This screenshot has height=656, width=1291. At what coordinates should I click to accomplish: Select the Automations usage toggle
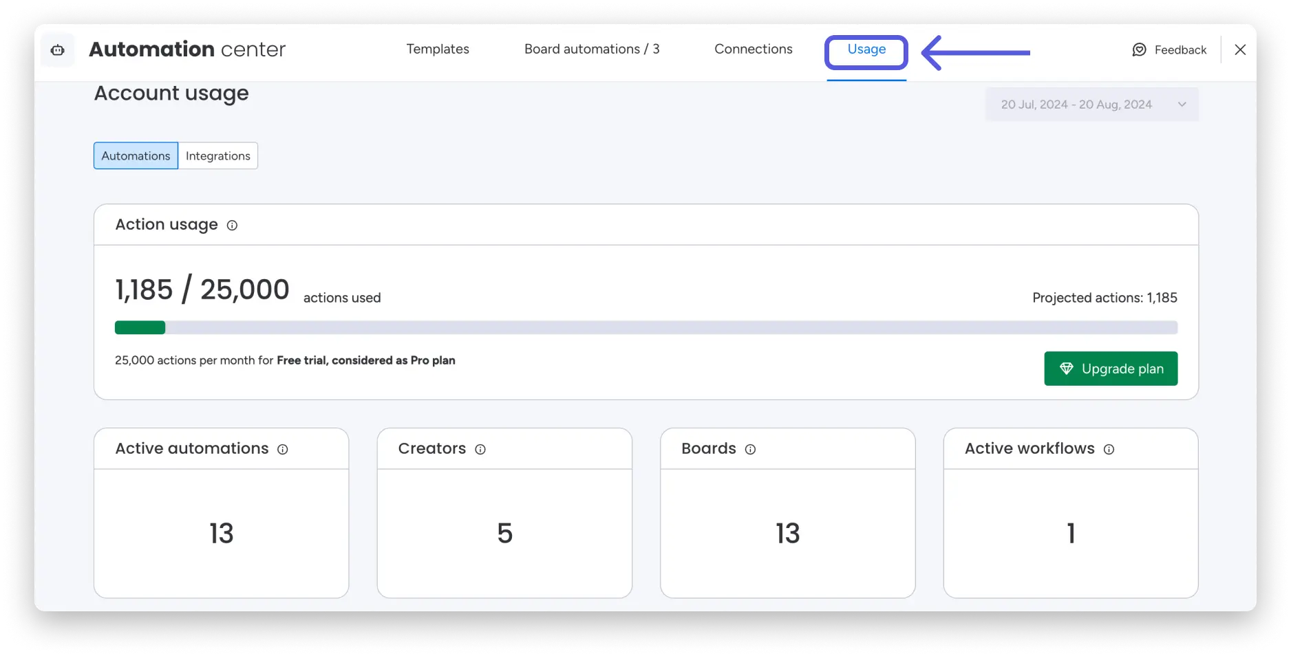coord(136,156)
